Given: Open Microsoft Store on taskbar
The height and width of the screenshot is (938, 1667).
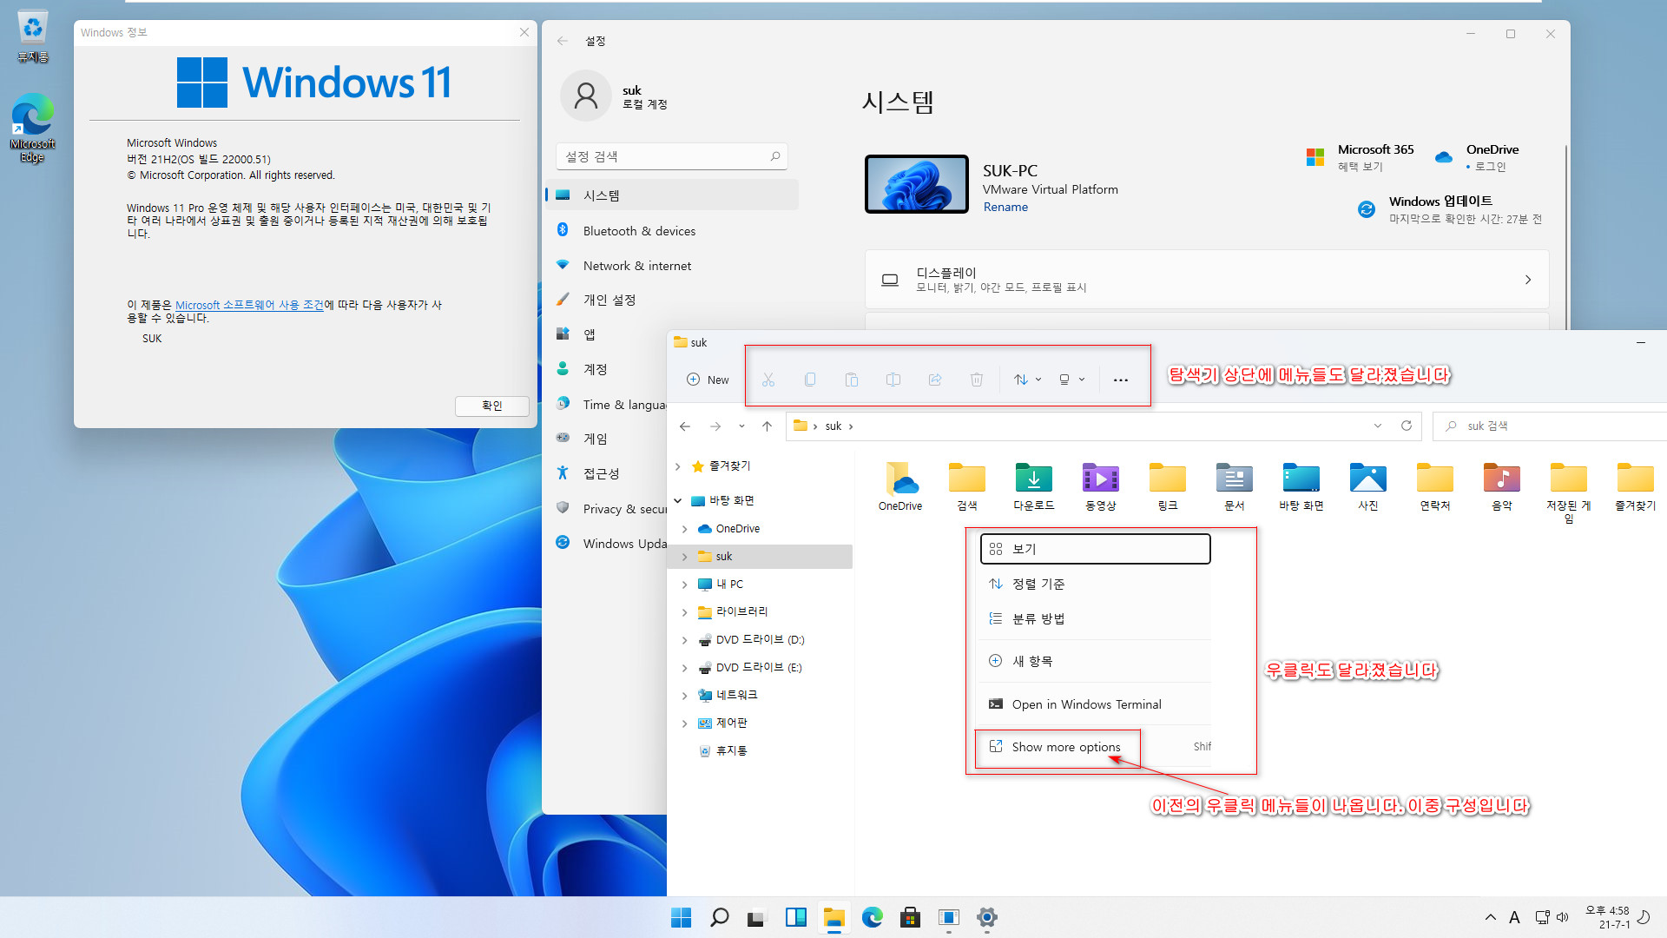Looking at the screenshot, I should pos(910,917).
